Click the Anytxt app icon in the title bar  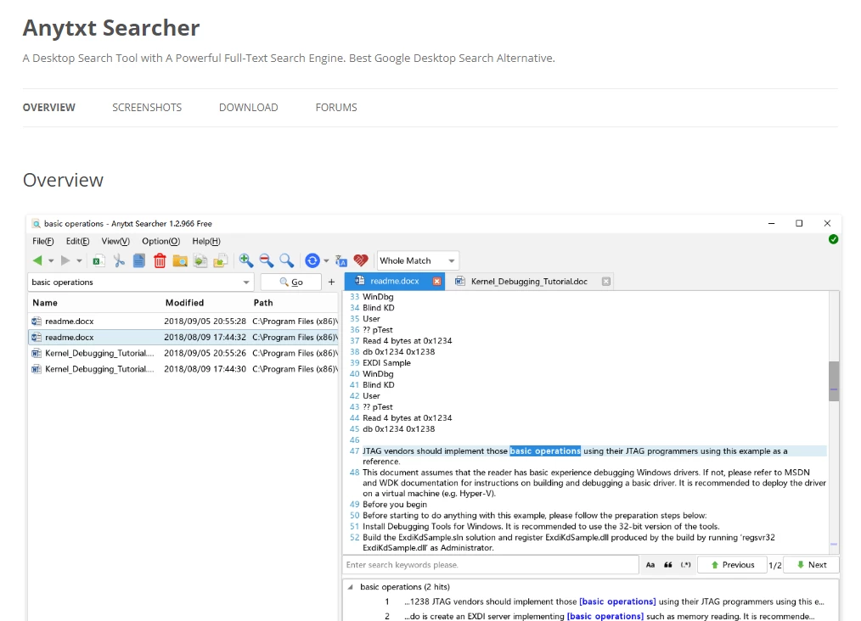click(x=37, y=224)
